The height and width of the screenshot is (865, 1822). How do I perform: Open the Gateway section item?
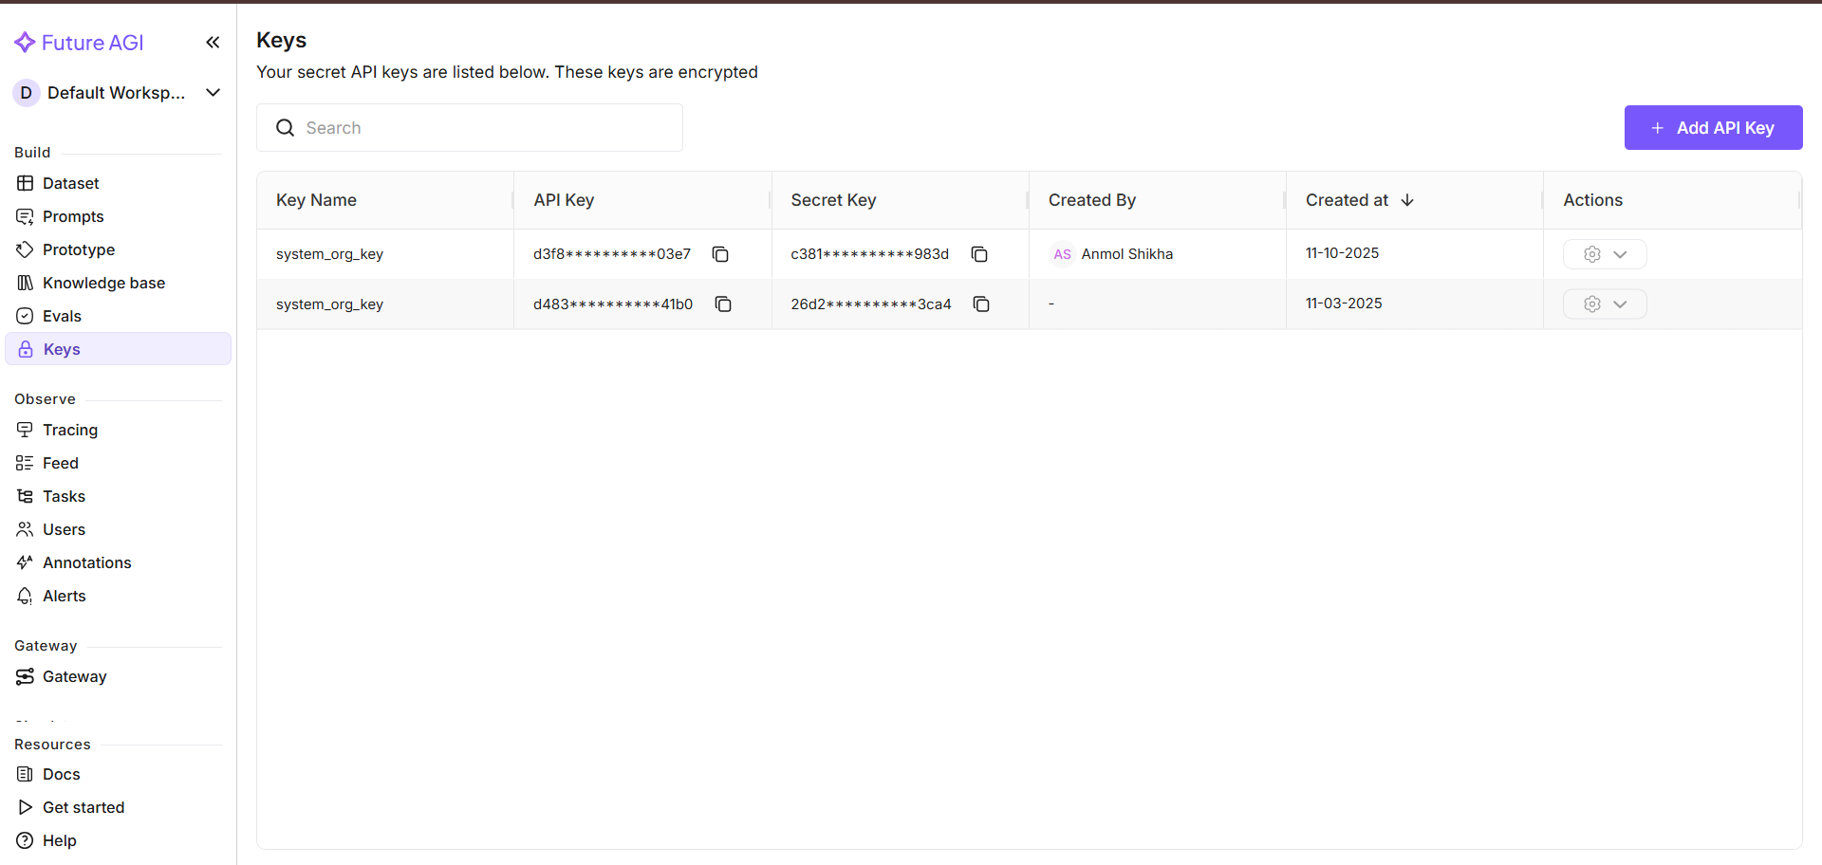[x=74, y=676]
